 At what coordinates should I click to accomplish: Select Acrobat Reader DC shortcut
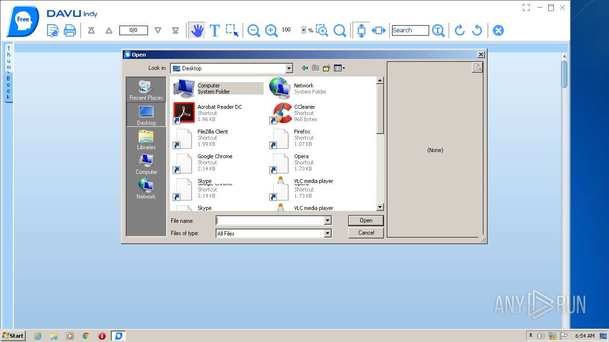(208, 113)
